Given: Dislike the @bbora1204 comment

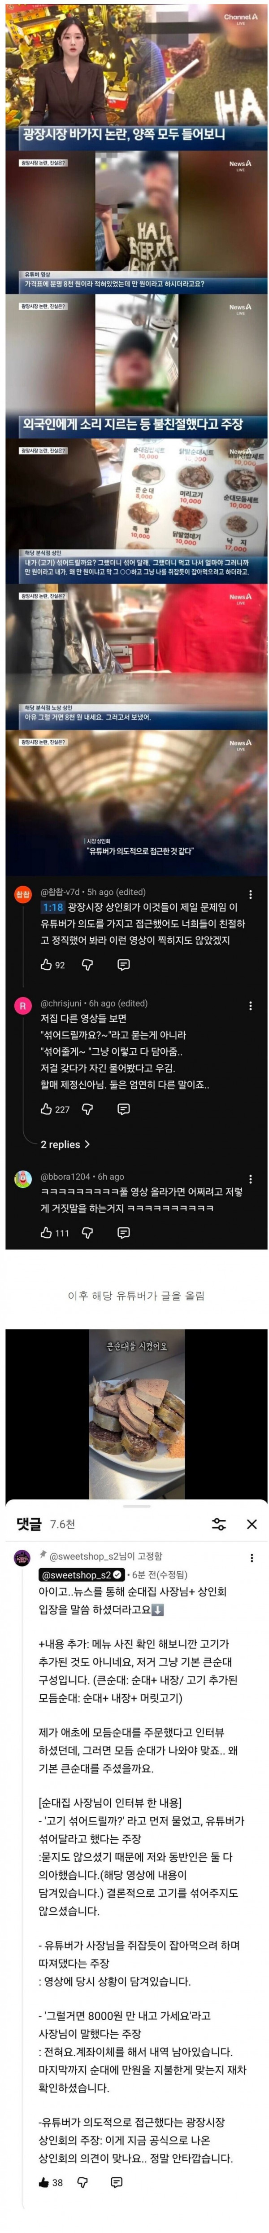Looking at the screenshot, I should [87, 1232].
